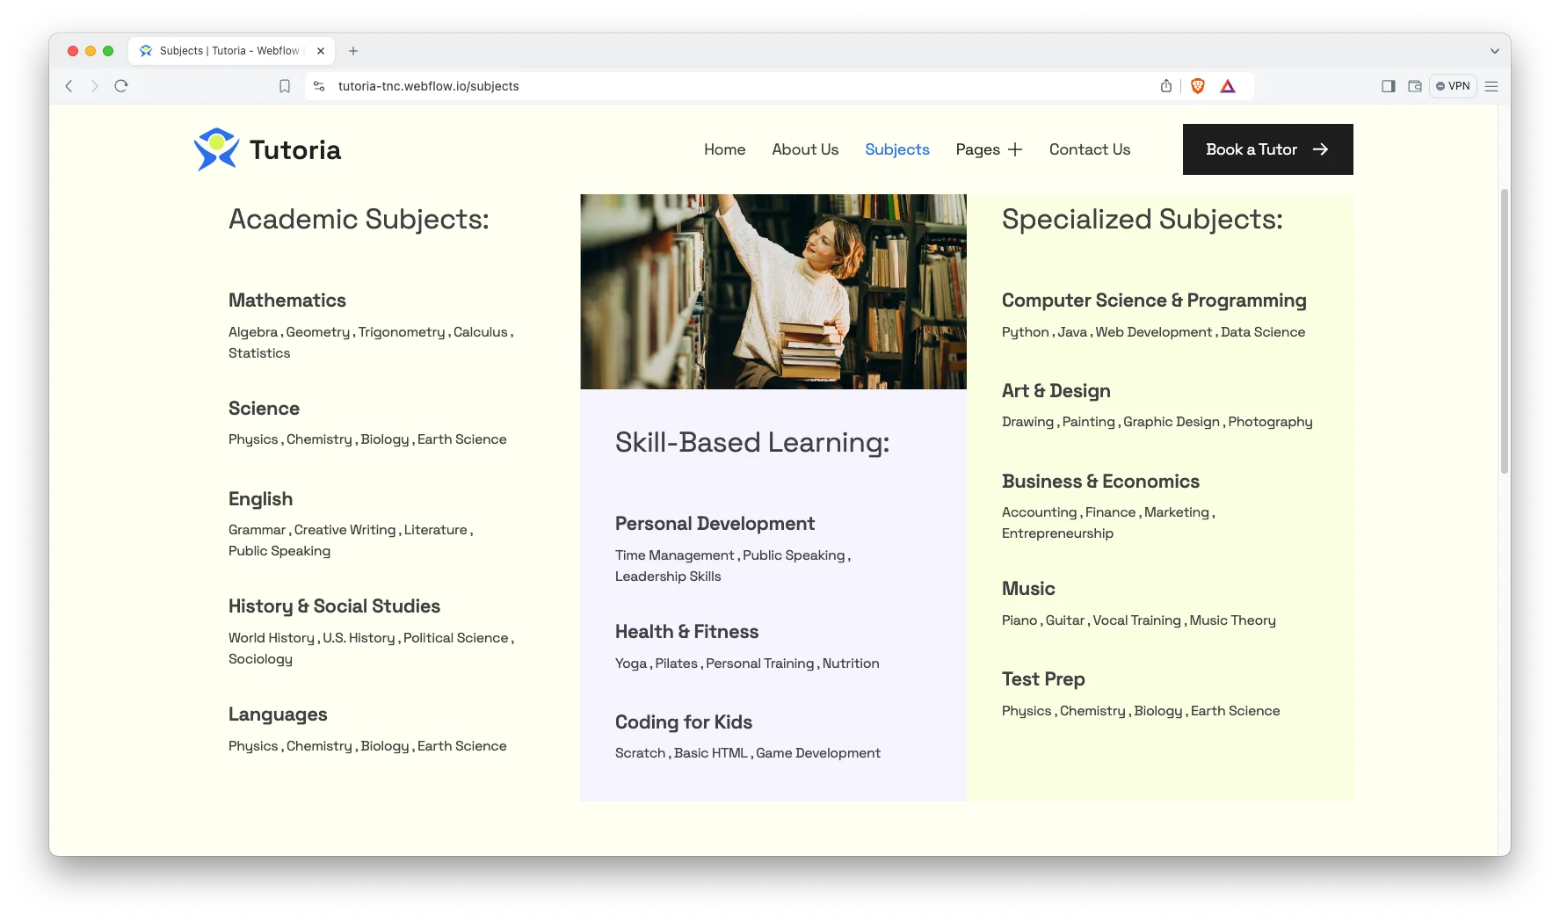Select the Subjects nav link

pos(896,149)
